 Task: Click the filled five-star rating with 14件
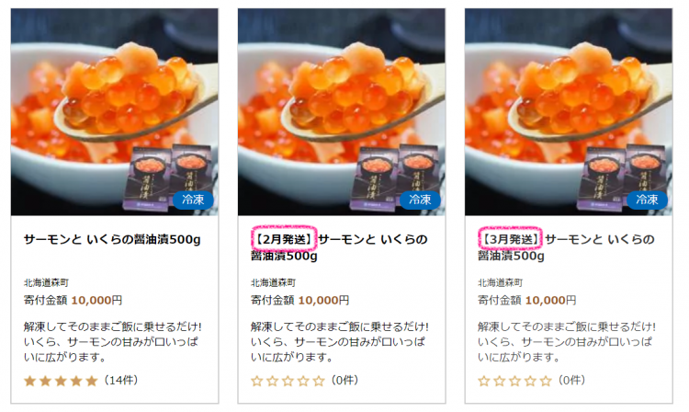pyautogui.click(x=61, y=381)
